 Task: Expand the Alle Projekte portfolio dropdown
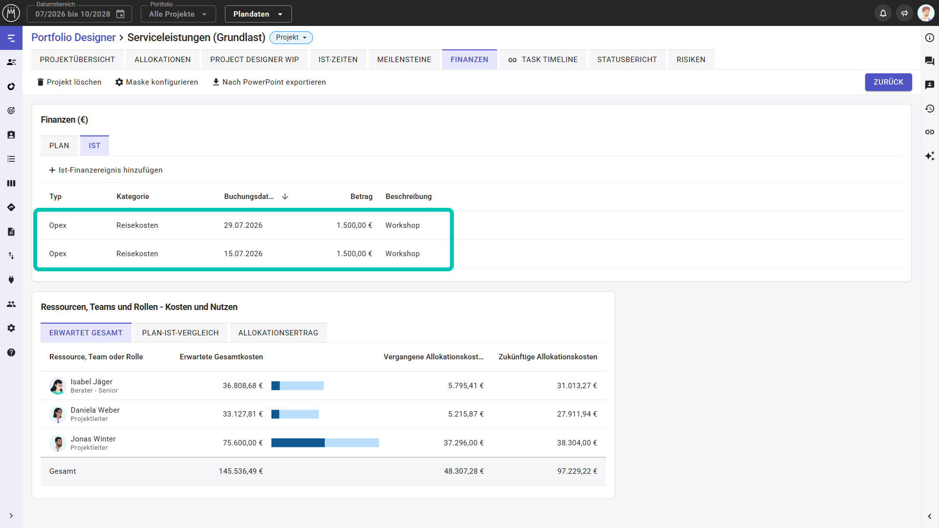click(179, 14)
